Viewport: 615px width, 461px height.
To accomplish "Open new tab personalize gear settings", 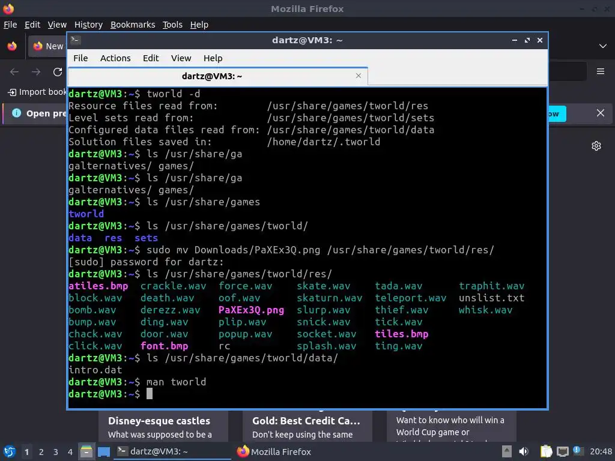I will 596,146.
